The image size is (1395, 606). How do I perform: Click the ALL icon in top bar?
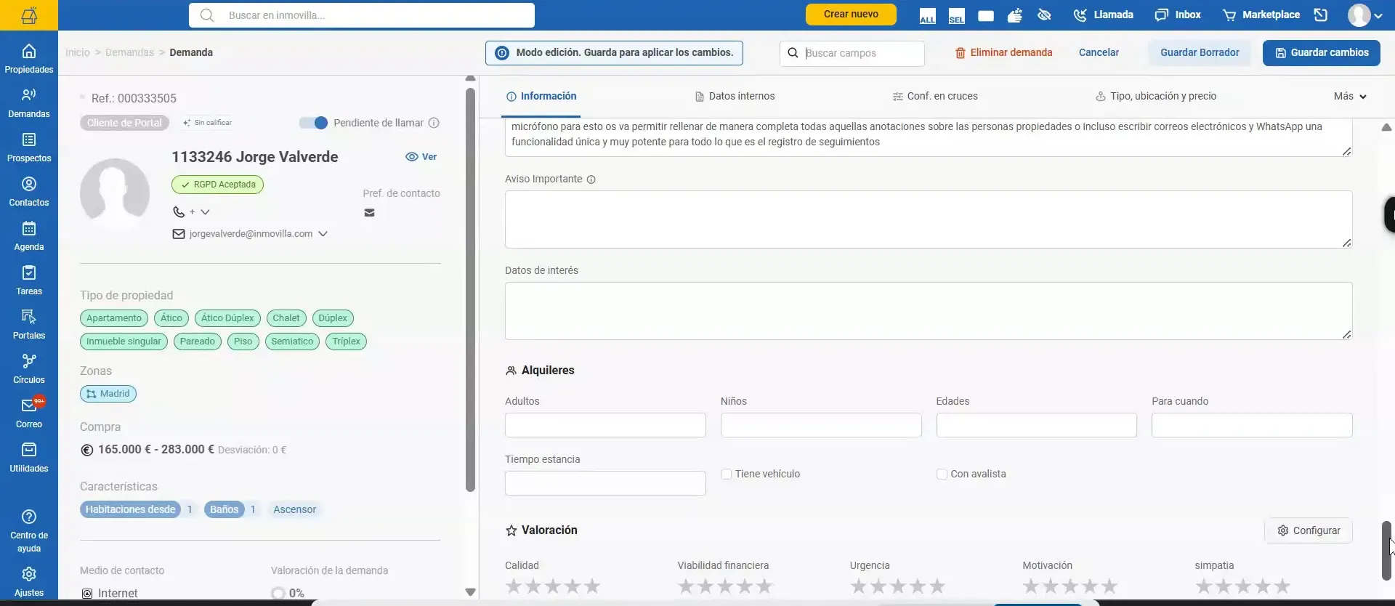tap(927, 16)
